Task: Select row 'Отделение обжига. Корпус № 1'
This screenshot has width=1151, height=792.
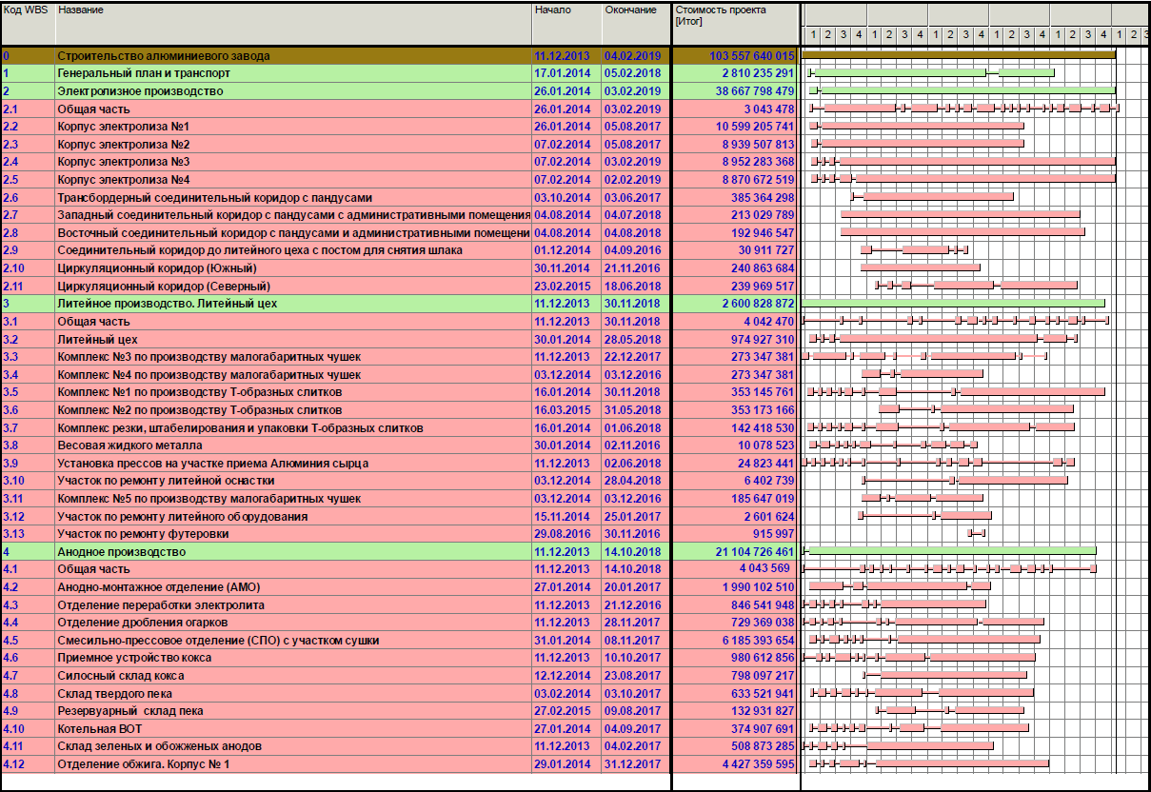Action: click(399, 764)
